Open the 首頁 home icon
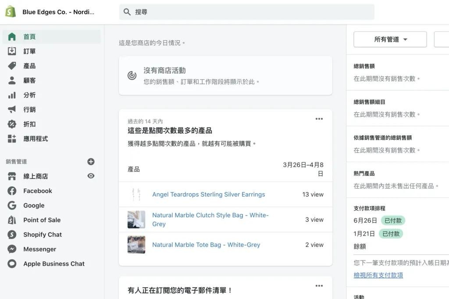449x299 pixels. [12, 37]
